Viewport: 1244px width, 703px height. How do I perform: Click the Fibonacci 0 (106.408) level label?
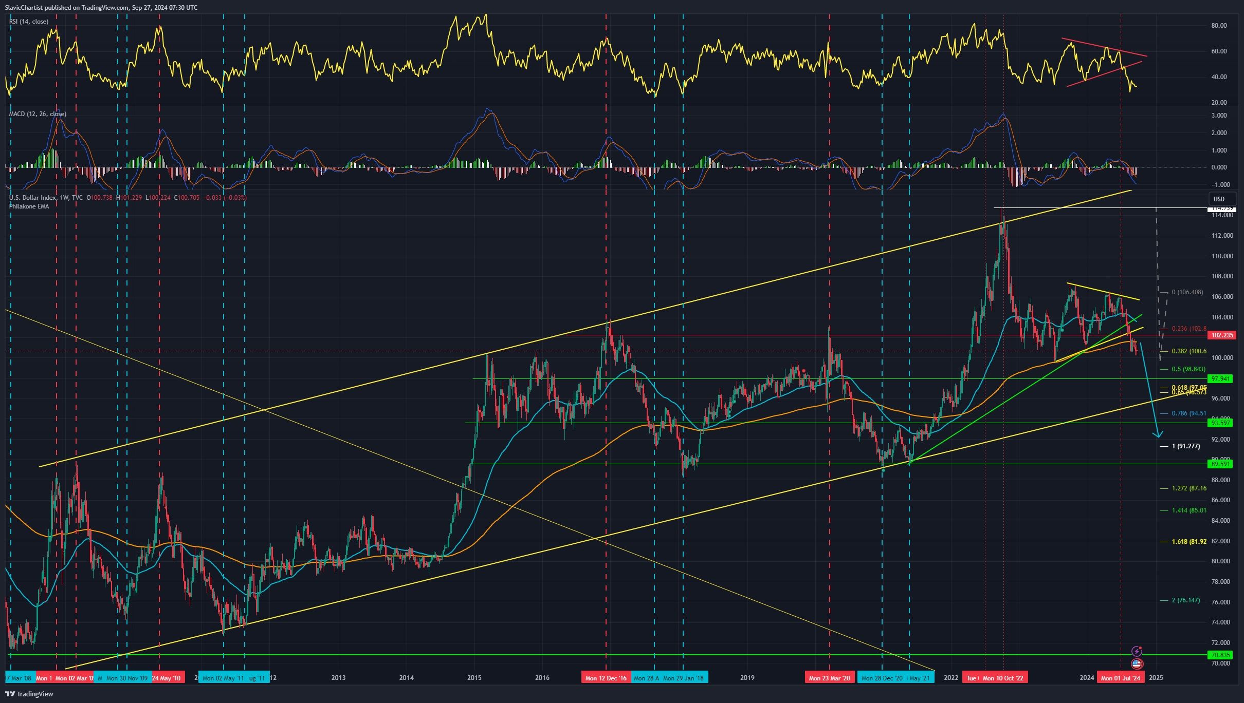point(1187,292)
